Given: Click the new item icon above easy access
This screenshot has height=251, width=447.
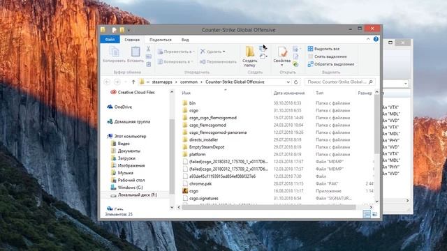Looking at the screenshot, I should (263, 48).
